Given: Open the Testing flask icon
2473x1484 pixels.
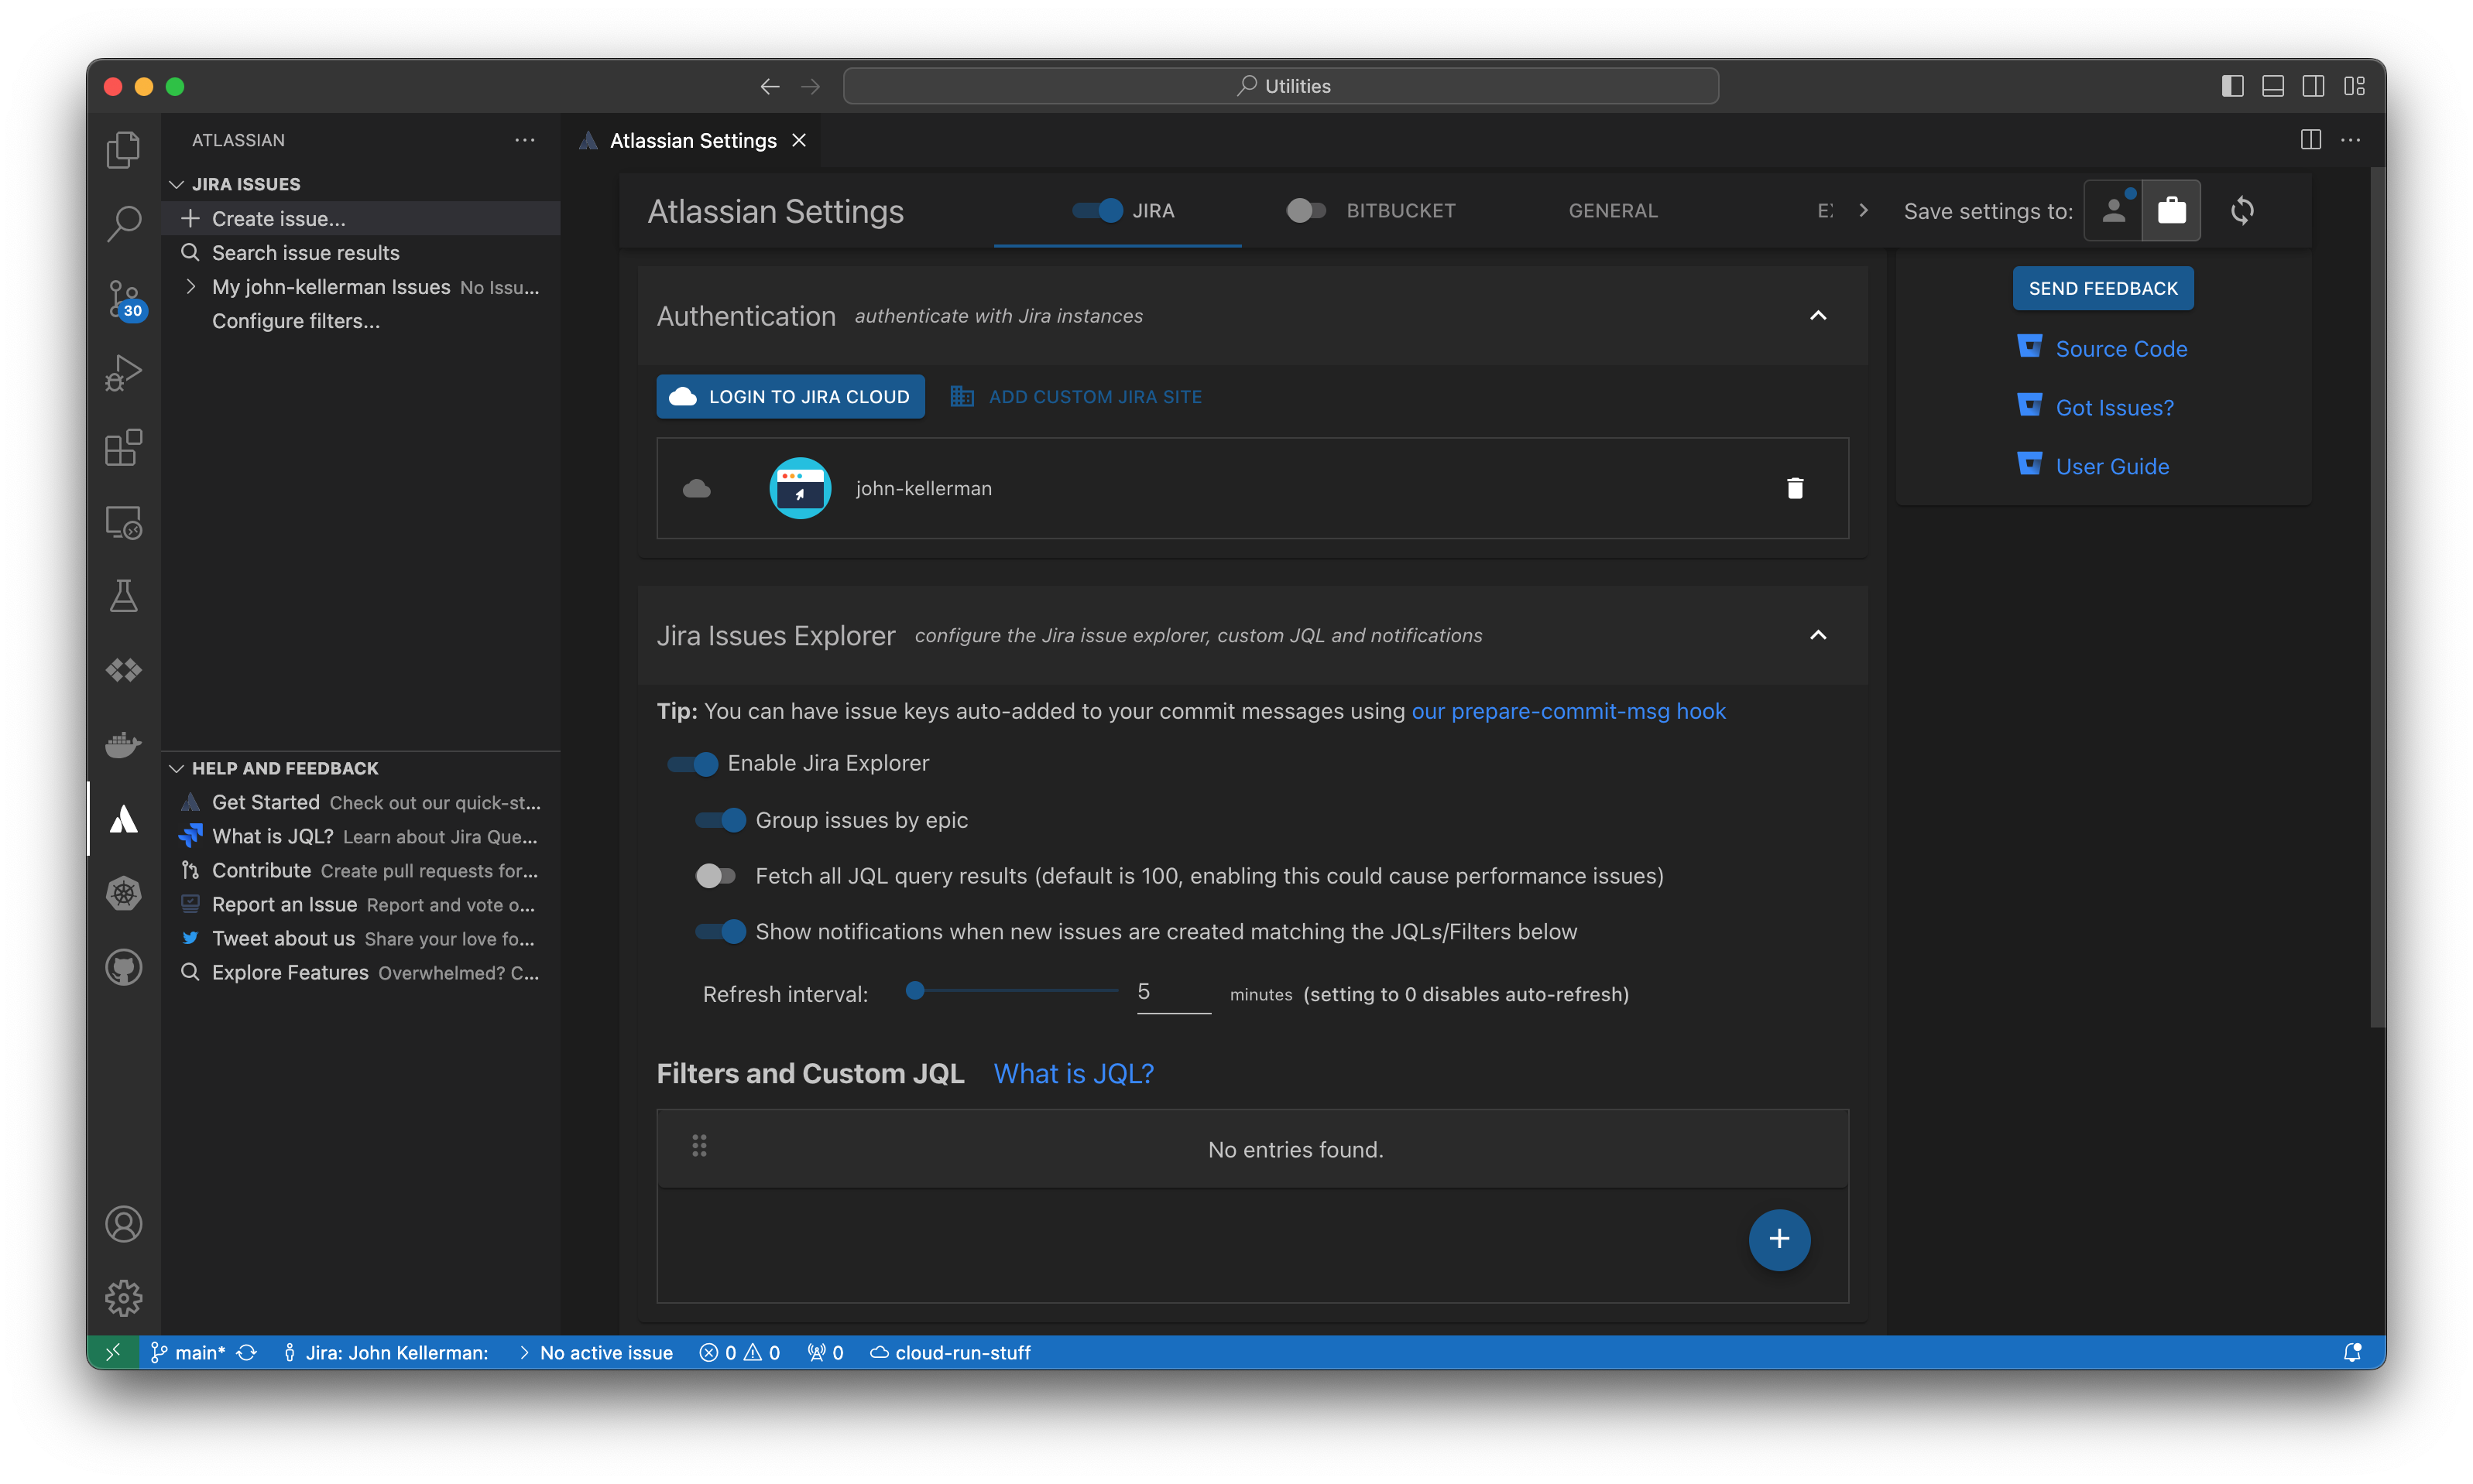Looking at the screenshot, I should (123, 595).
